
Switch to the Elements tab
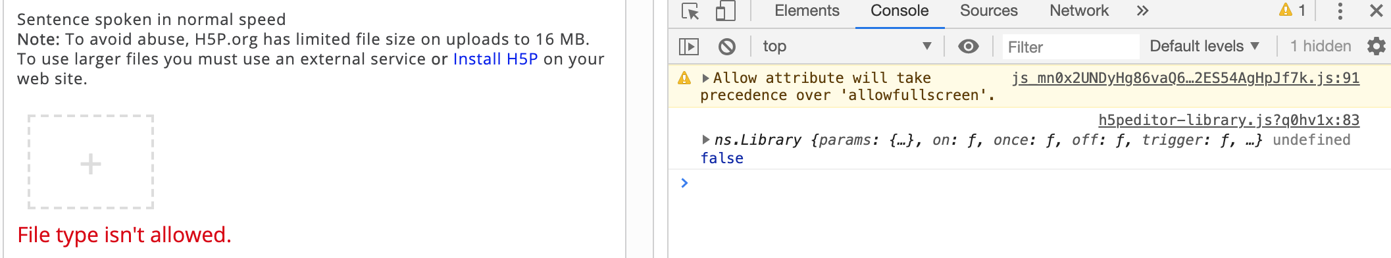807,11
